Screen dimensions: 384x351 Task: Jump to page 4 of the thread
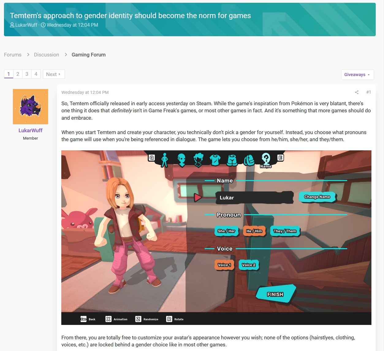point(36,74)
